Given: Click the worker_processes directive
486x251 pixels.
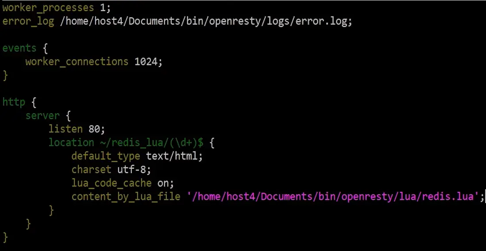Looking at the screenshot, I should [x=48, y=8].
